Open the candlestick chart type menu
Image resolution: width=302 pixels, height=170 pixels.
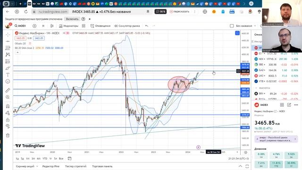(52, 26)
